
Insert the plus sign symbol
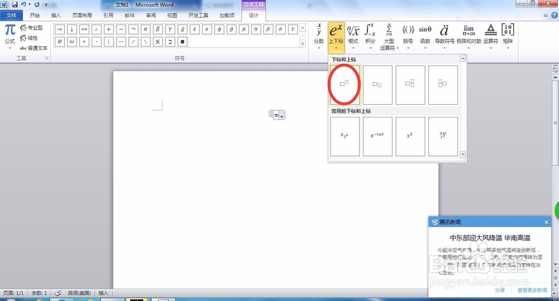[x=109, y=29]
